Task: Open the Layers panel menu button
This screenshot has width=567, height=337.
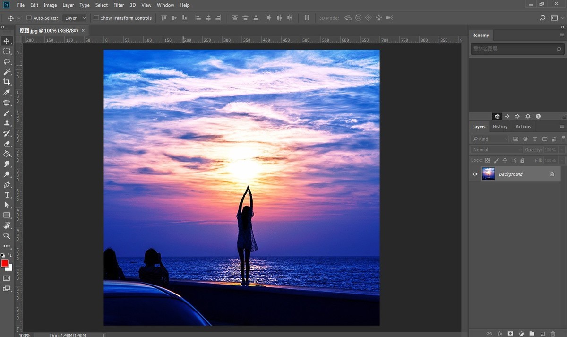Action: (x=562, y=126)
